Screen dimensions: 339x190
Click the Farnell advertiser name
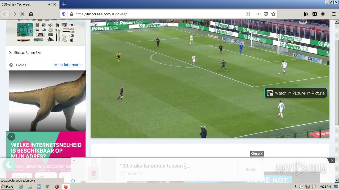(x=21, y=65)
